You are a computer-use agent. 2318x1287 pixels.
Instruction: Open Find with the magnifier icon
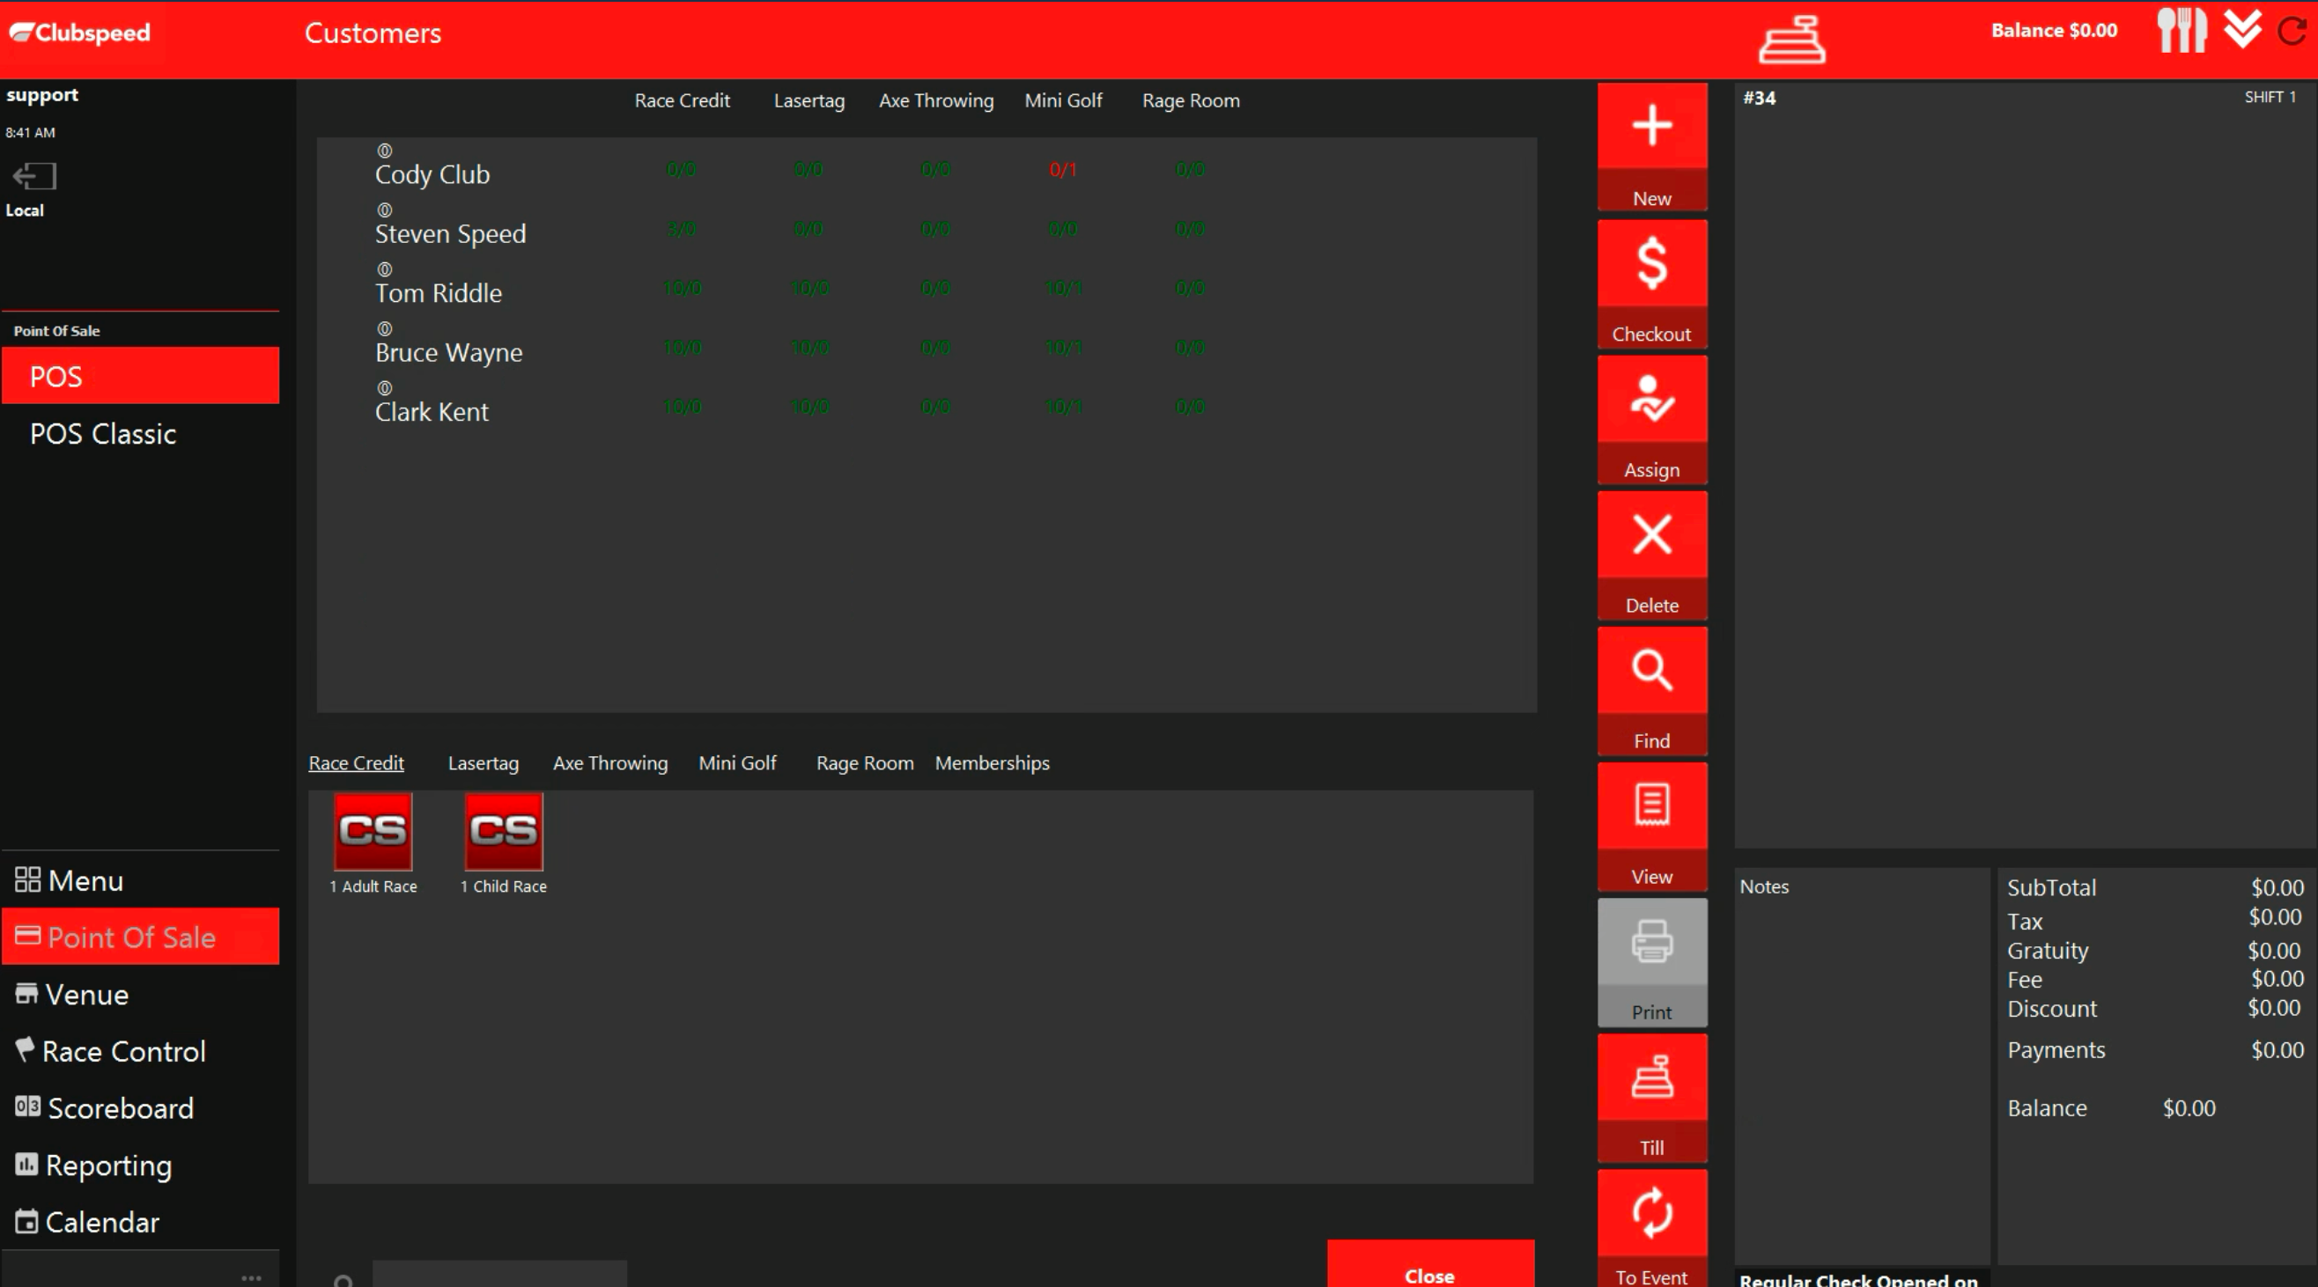click(x=1651, y=670)
